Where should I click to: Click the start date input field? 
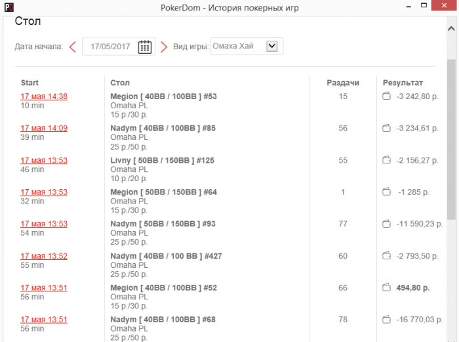(x=111, y=47)
